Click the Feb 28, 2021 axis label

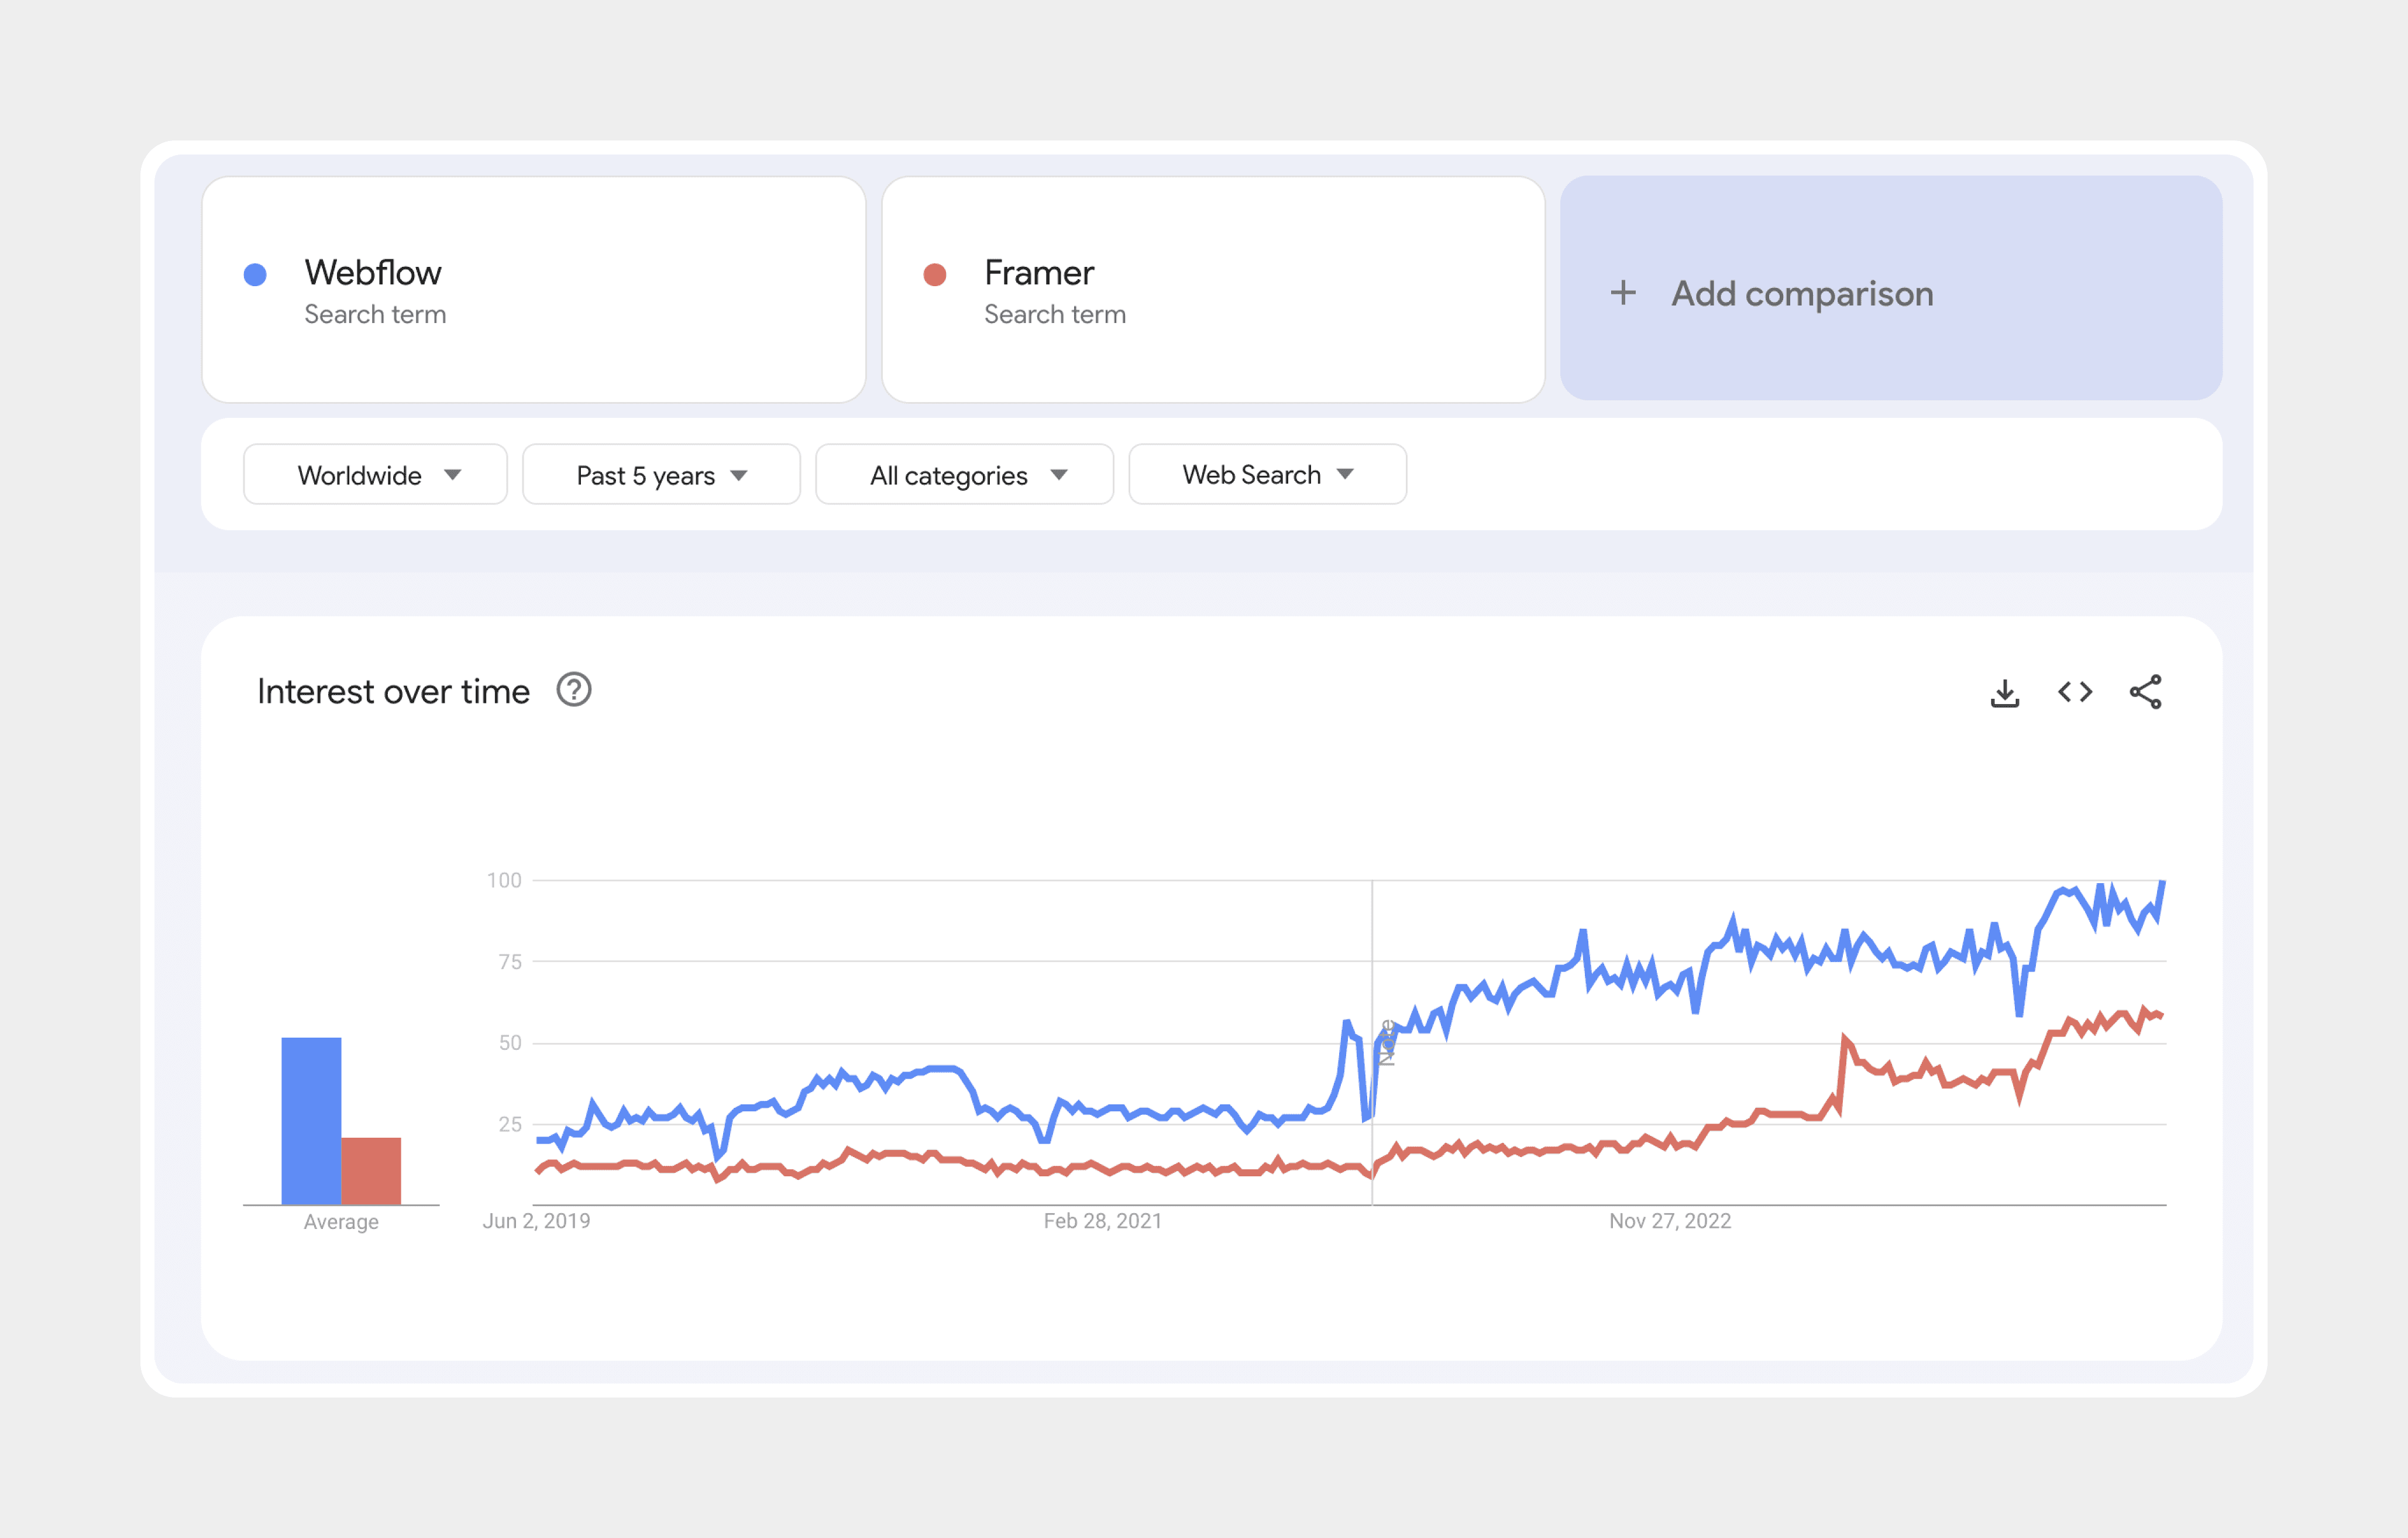(x=1102, y=1221)
